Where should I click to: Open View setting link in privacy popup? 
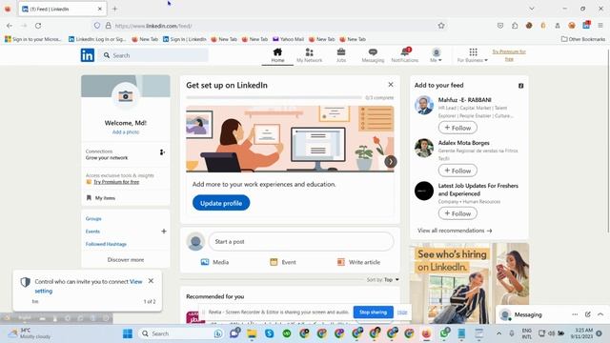click(89, 286)
